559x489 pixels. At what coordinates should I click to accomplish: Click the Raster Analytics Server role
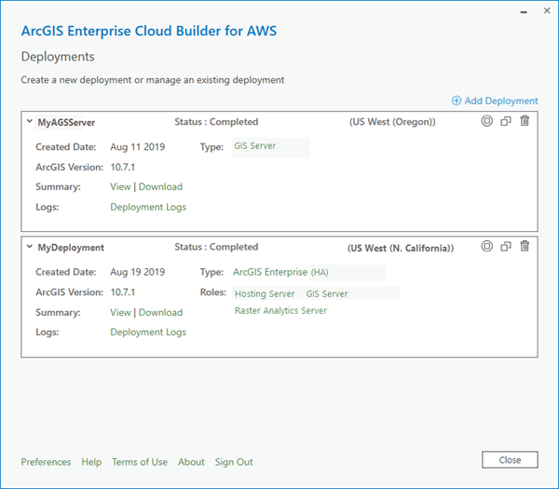[x=280, y=310]
